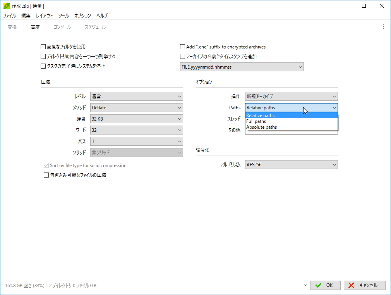391x295 pixels.
Task: Open the vertical three-dot menu at top right
Action: [383, 27]
